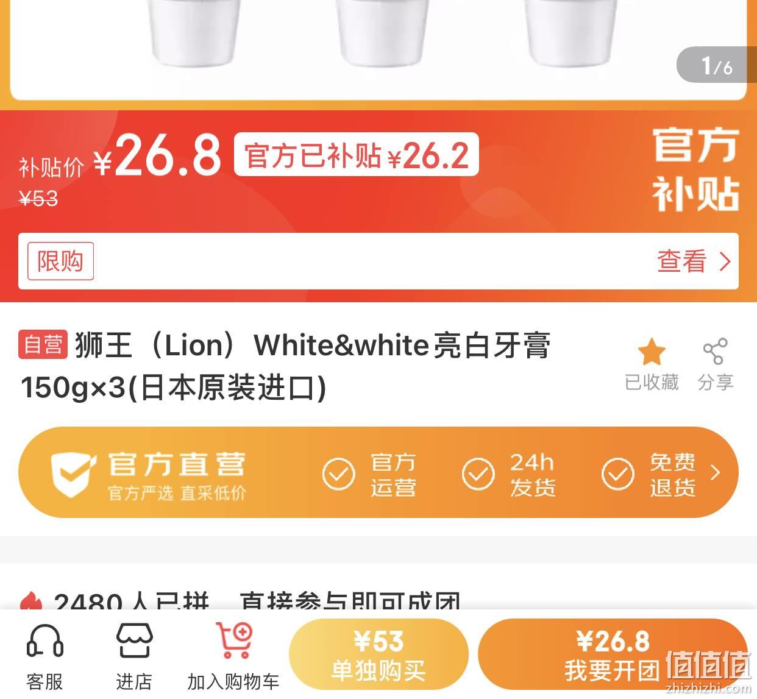Click the 限购 tag

[60, 261]
